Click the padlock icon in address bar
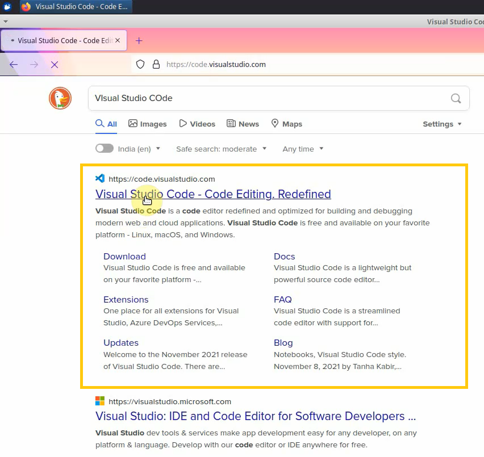The width and height of the screenshot is (484, 457). [156, 64]
